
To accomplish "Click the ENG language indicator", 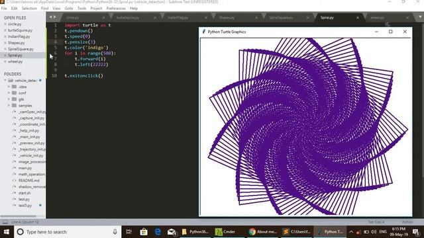I will [x=383, y=232].
